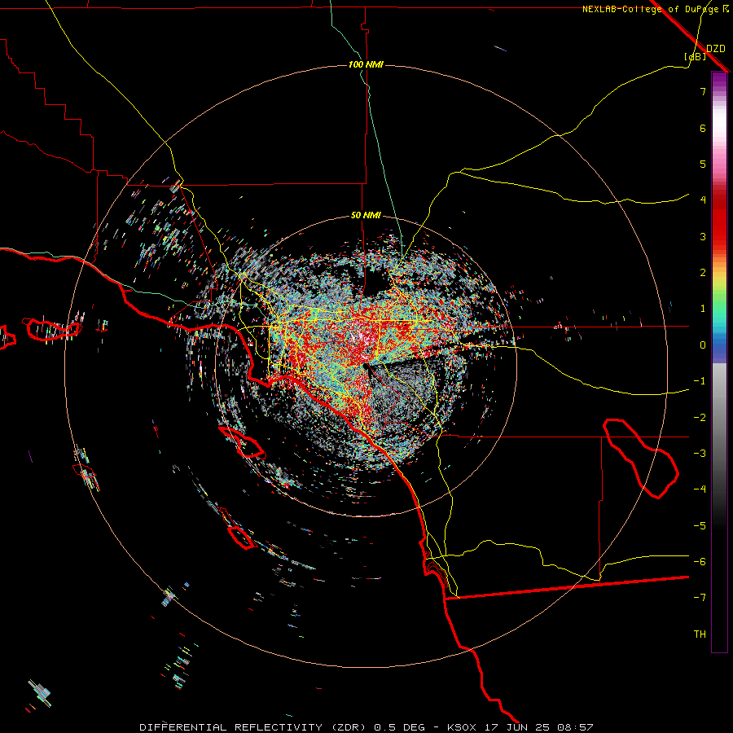Screen dimensions: 733x733
Task: Click the 0 value on color scale
Action: click(703, 345)
